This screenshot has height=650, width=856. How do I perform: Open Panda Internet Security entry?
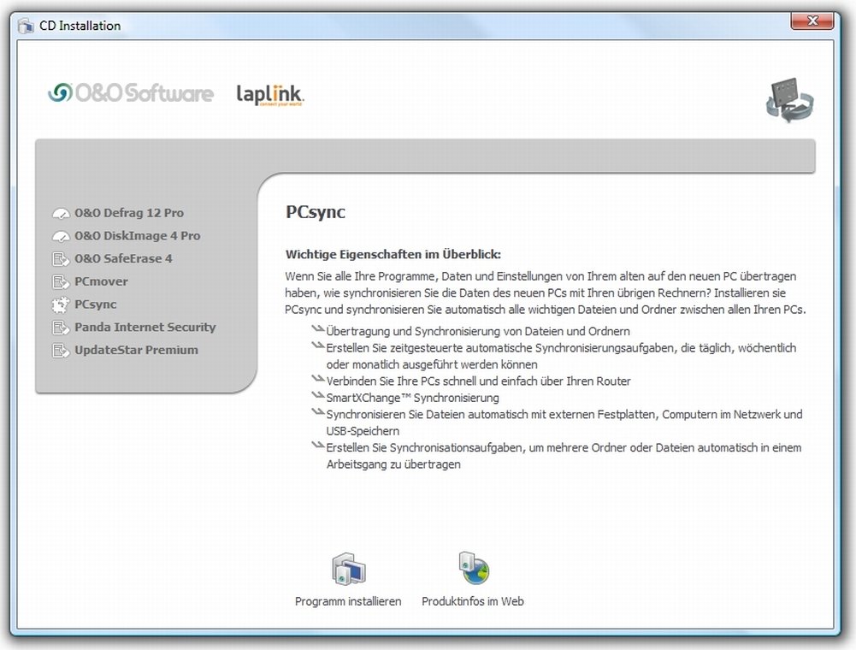(145, 328)
